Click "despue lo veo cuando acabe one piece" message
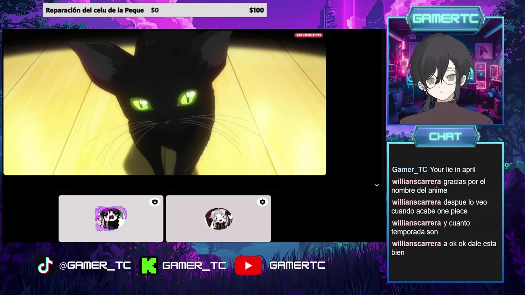Screen dimensions: 525x295 point(439,206)
